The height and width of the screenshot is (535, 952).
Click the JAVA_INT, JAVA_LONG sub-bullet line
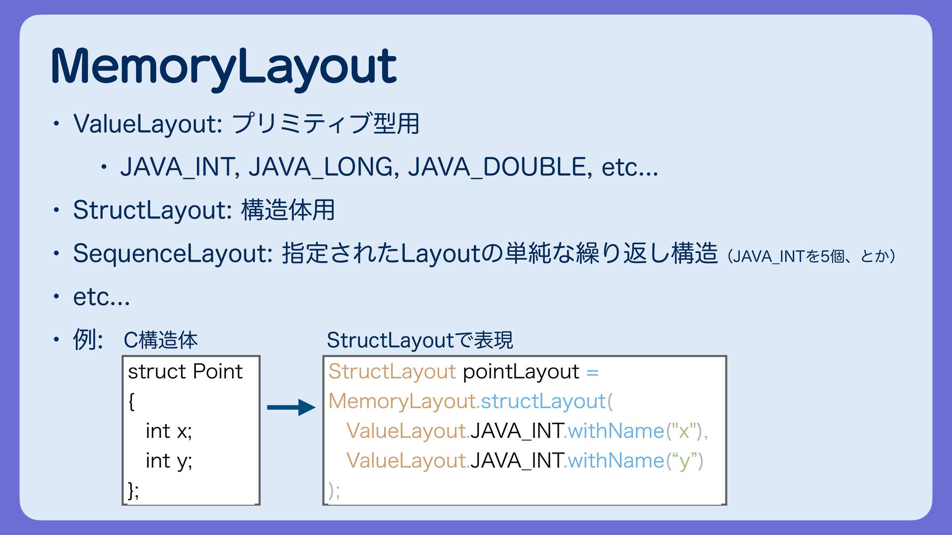(x=388, y=167)
